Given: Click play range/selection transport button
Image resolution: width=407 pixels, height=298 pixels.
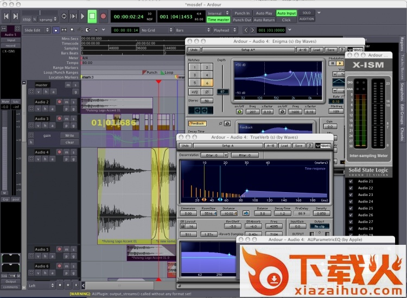Looking at the screenshot, I should 73,16.
